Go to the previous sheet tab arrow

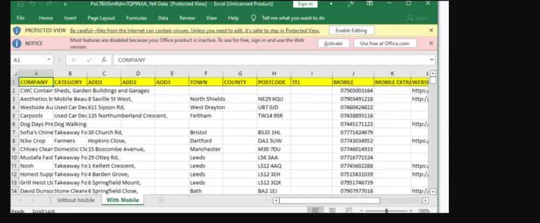21,200
